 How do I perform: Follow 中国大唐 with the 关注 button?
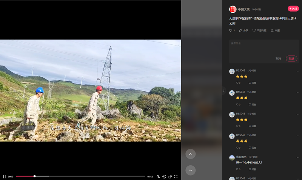(293, 9)
